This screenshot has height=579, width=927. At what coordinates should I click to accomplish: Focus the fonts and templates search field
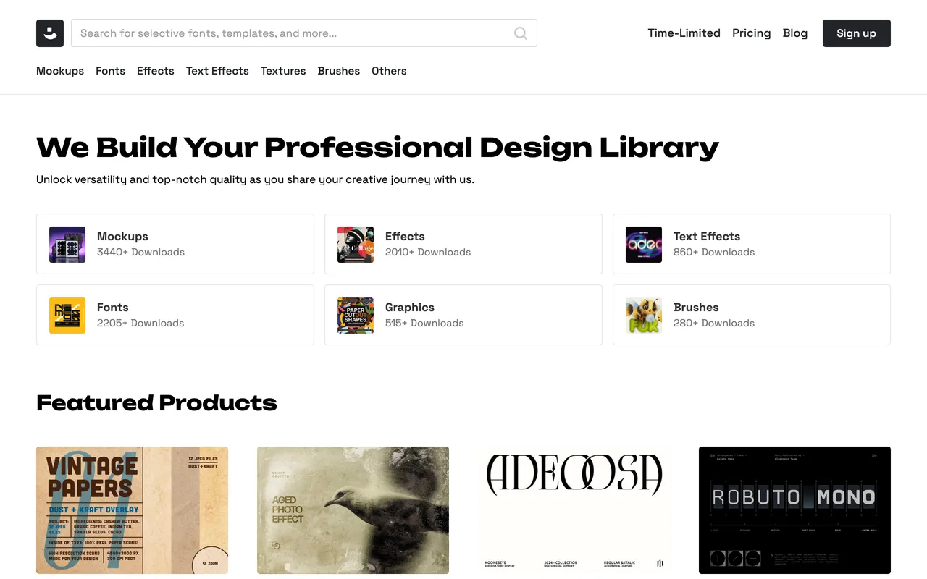tap(304, 33)
